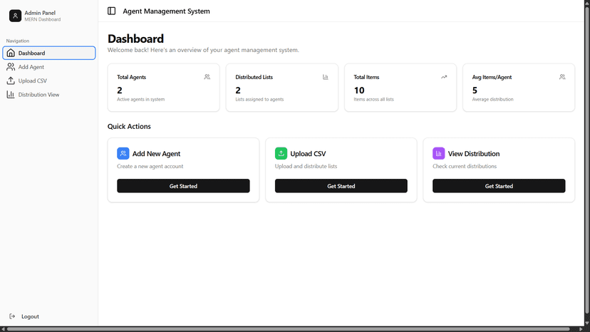Click the Avg Items/Agent users icon

point(562,77)
